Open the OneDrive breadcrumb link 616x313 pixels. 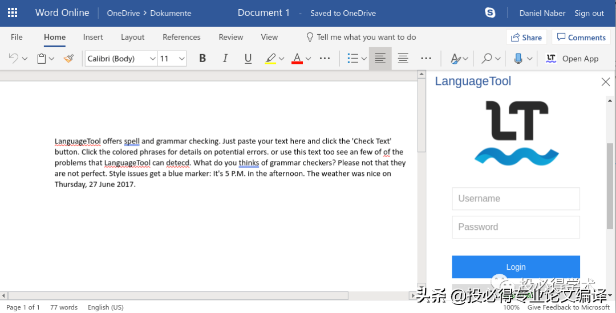tap(123, 13)
